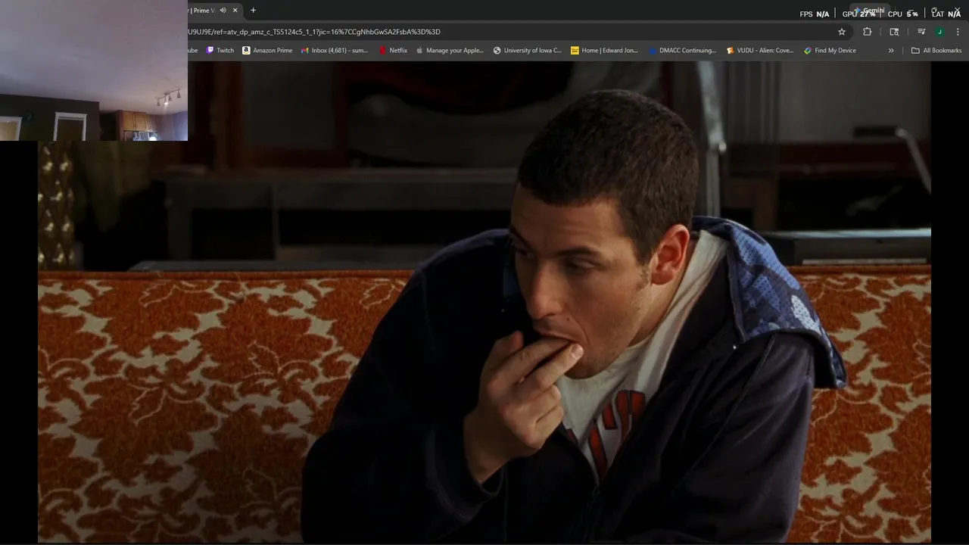969x545 pixels.
Task: Open the DMACC Continuing bookmark
Action: [682, 51]
